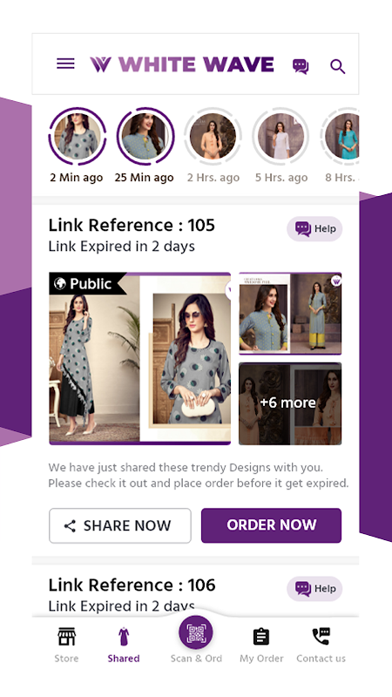Tap the Scan & Ord QR icon
Screen dimensions: 392x697
point(196,633)
